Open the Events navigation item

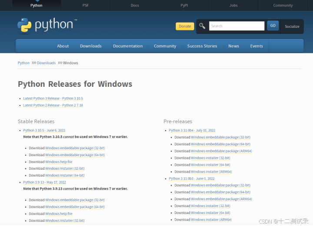pyautogui.click(x=256, y=46)
